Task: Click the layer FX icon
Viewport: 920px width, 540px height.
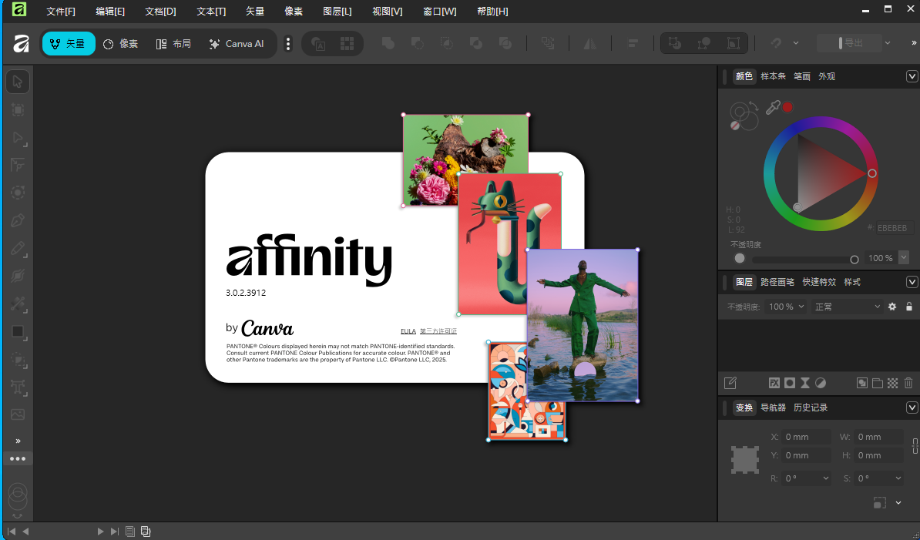Action: pos(774,383)
